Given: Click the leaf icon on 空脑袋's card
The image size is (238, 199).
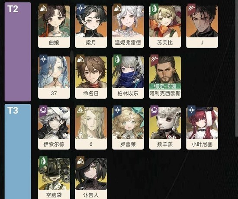Looking at the screenshot, I should 43,161.
